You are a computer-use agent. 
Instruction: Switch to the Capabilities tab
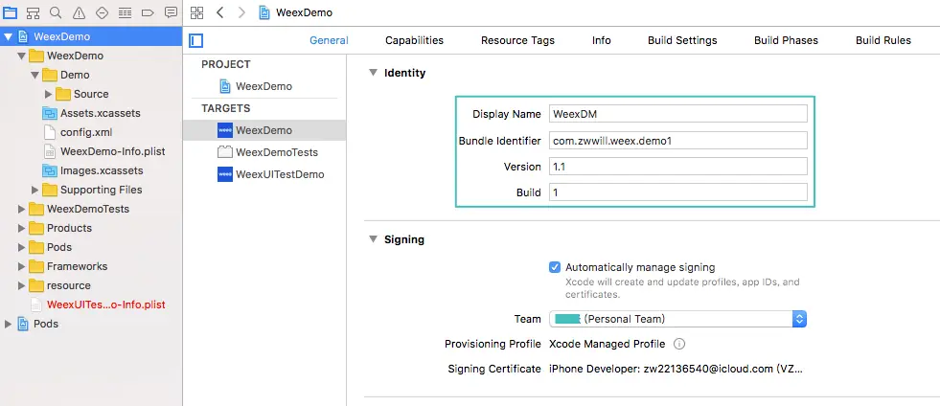(x=414, y=41)
